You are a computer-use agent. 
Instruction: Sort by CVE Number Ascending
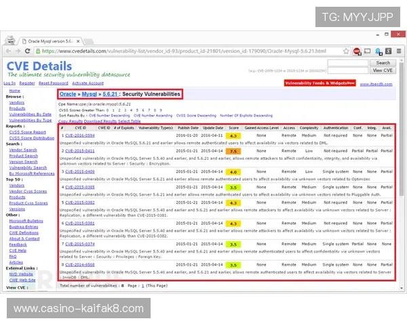pos(153,116)
